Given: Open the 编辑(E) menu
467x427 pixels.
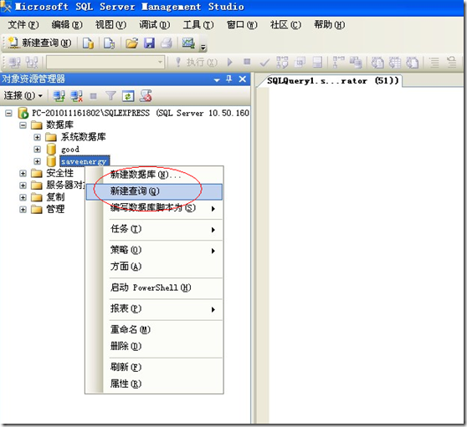Looking at the screenshot, I should coord(67,25).
